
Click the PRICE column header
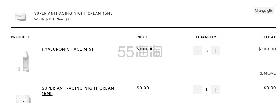click(142, 37)
